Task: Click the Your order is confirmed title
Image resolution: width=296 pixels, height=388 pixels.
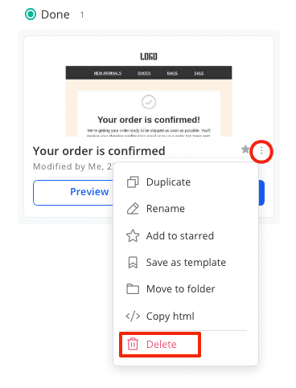Action: 99,151
